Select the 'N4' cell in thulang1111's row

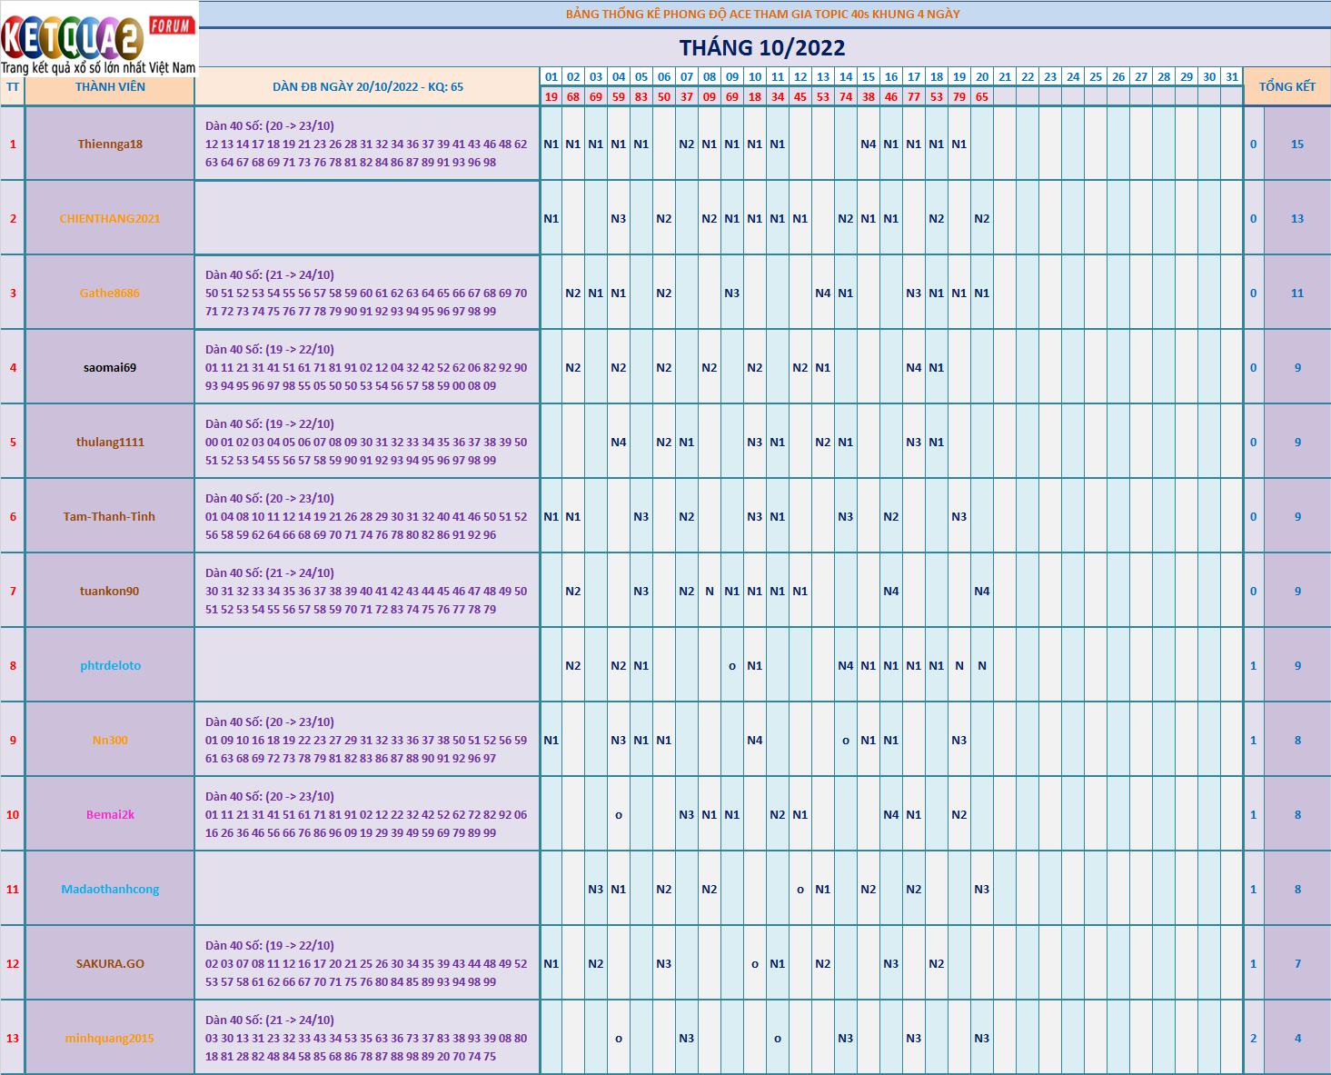pyautogui.click(x=619, y=442)
